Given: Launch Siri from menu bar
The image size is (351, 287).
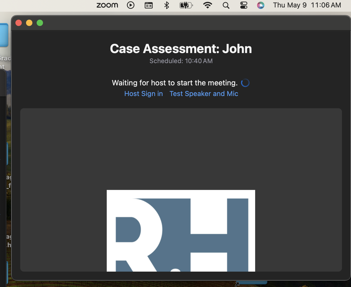Looking at the screenshot, I should point(260,5).
